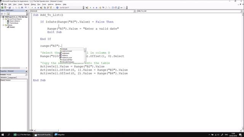Open Properties Window via toolbar icon
The width and height of the screenshot is (244, 137).
(48, 8)
